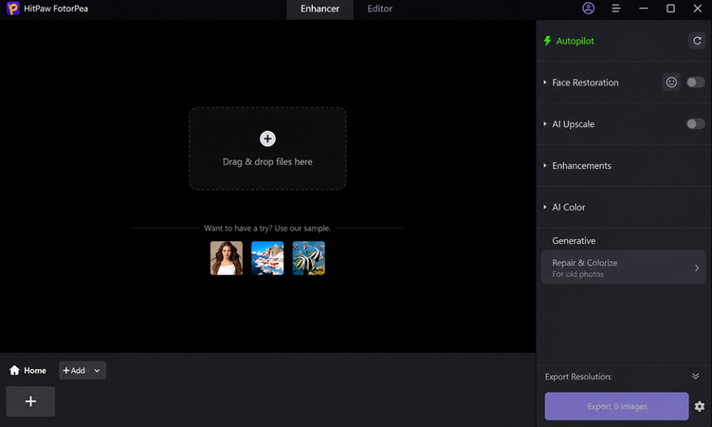Open export settings gear icon

pyautogui.click(x=700, y=406)
